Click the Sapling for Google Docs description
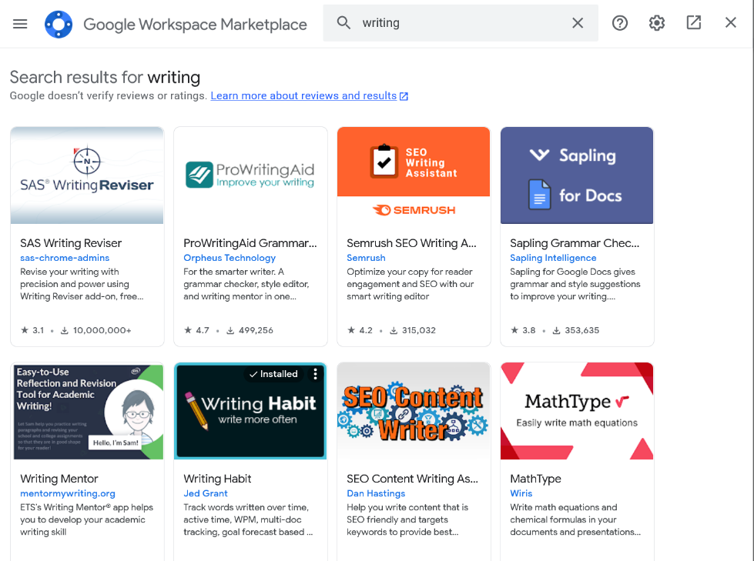This screenshot has width=754, height=561. tap(575, 284)
